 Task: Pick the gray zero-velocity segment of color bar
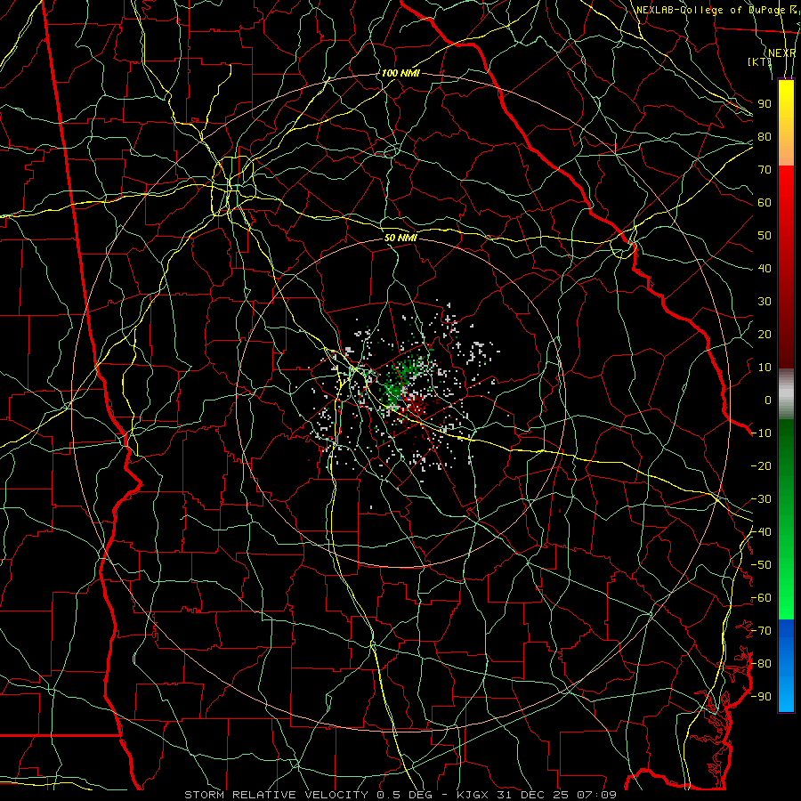[x=786, y=393]
